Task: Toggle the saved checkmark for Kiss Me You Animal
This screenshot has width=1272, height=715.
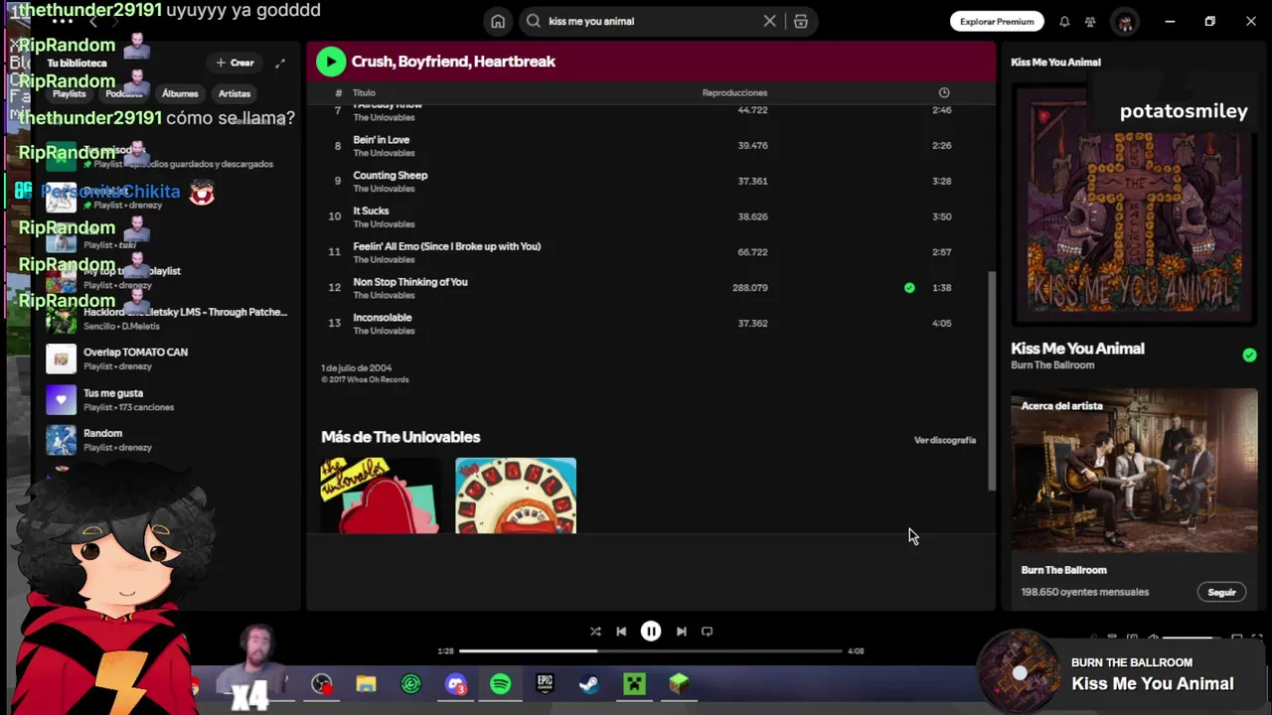Action: tap(1249, 356)
